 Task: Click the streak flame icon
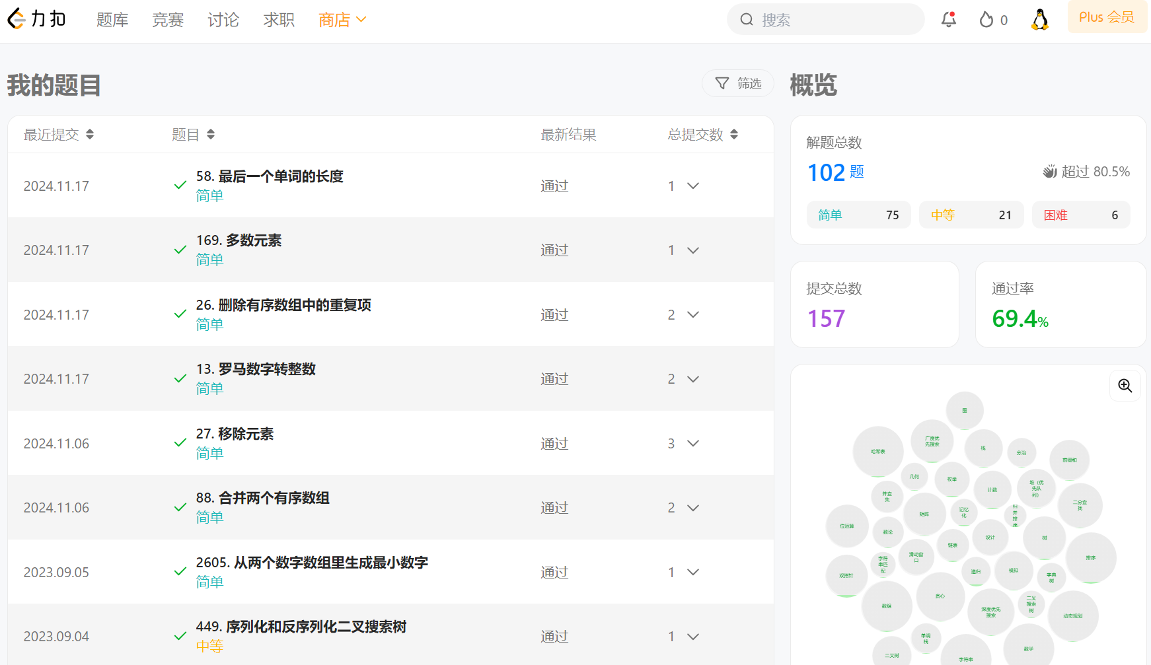[986, 20]
